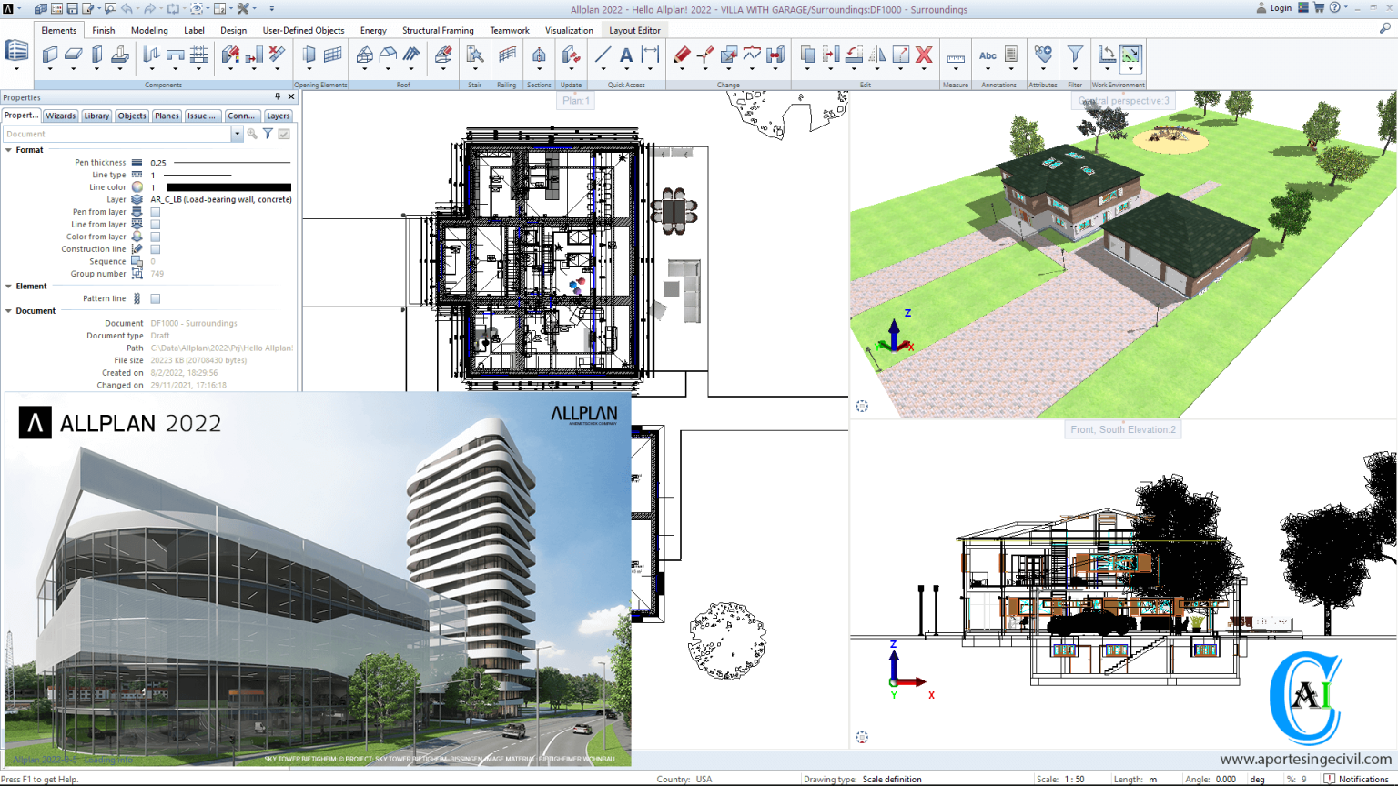Open the Abc text annotation tool
The height and width of the screenshot is (786, 1398).
point(988,56)
